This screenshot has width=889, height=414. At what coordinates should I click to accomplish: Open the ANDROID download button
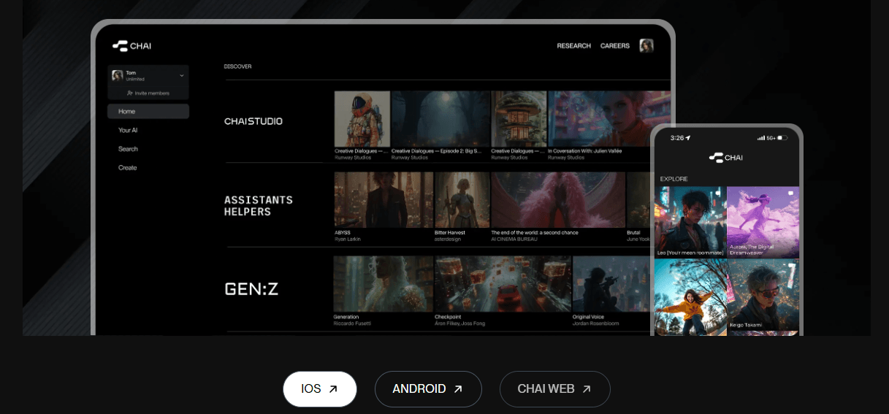428,389
